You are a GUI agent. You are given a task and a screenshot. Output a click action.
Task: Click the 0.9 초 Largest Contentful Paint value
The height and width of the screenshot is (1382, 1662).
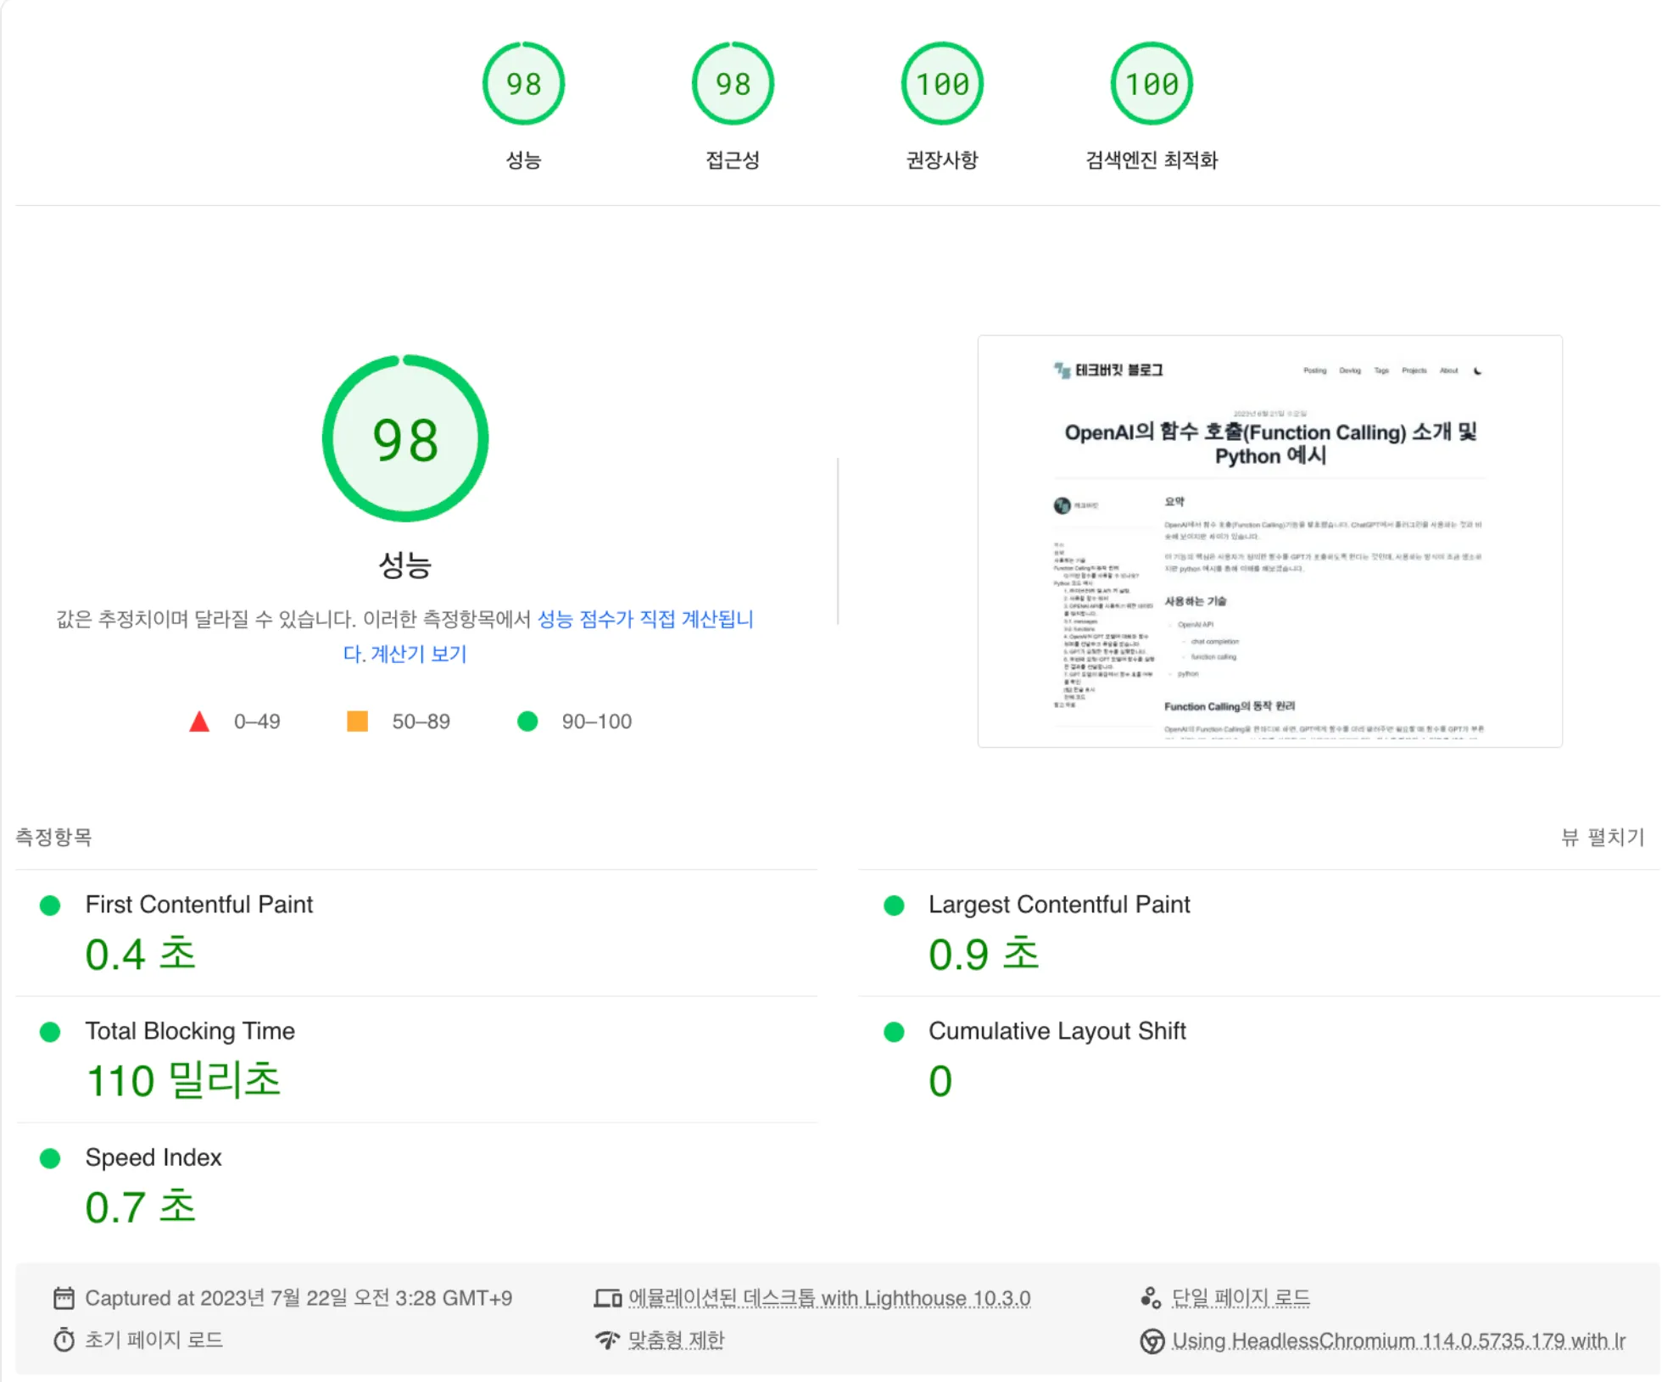click(x=984, y=954)
